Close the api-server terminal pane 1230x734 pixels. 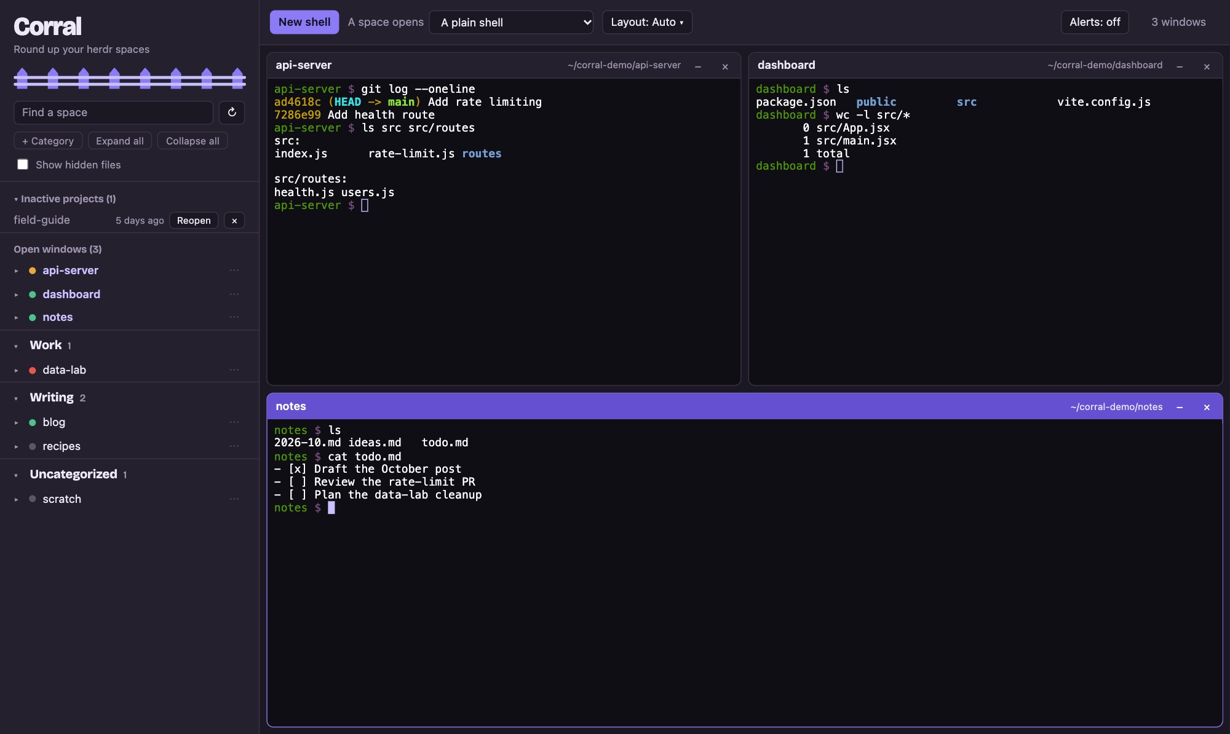click(725, 66)
